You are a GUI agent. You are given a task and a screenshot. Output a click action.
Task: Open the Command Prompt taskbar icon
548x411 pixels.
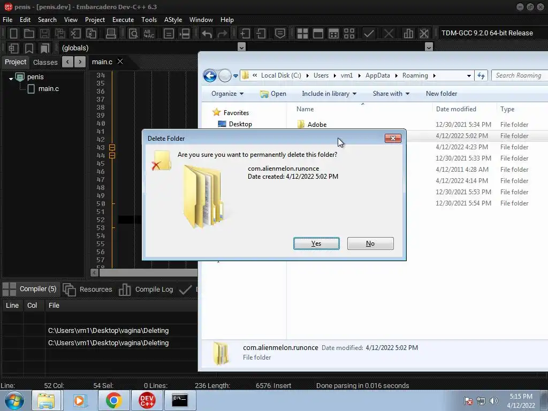[180, 400]
